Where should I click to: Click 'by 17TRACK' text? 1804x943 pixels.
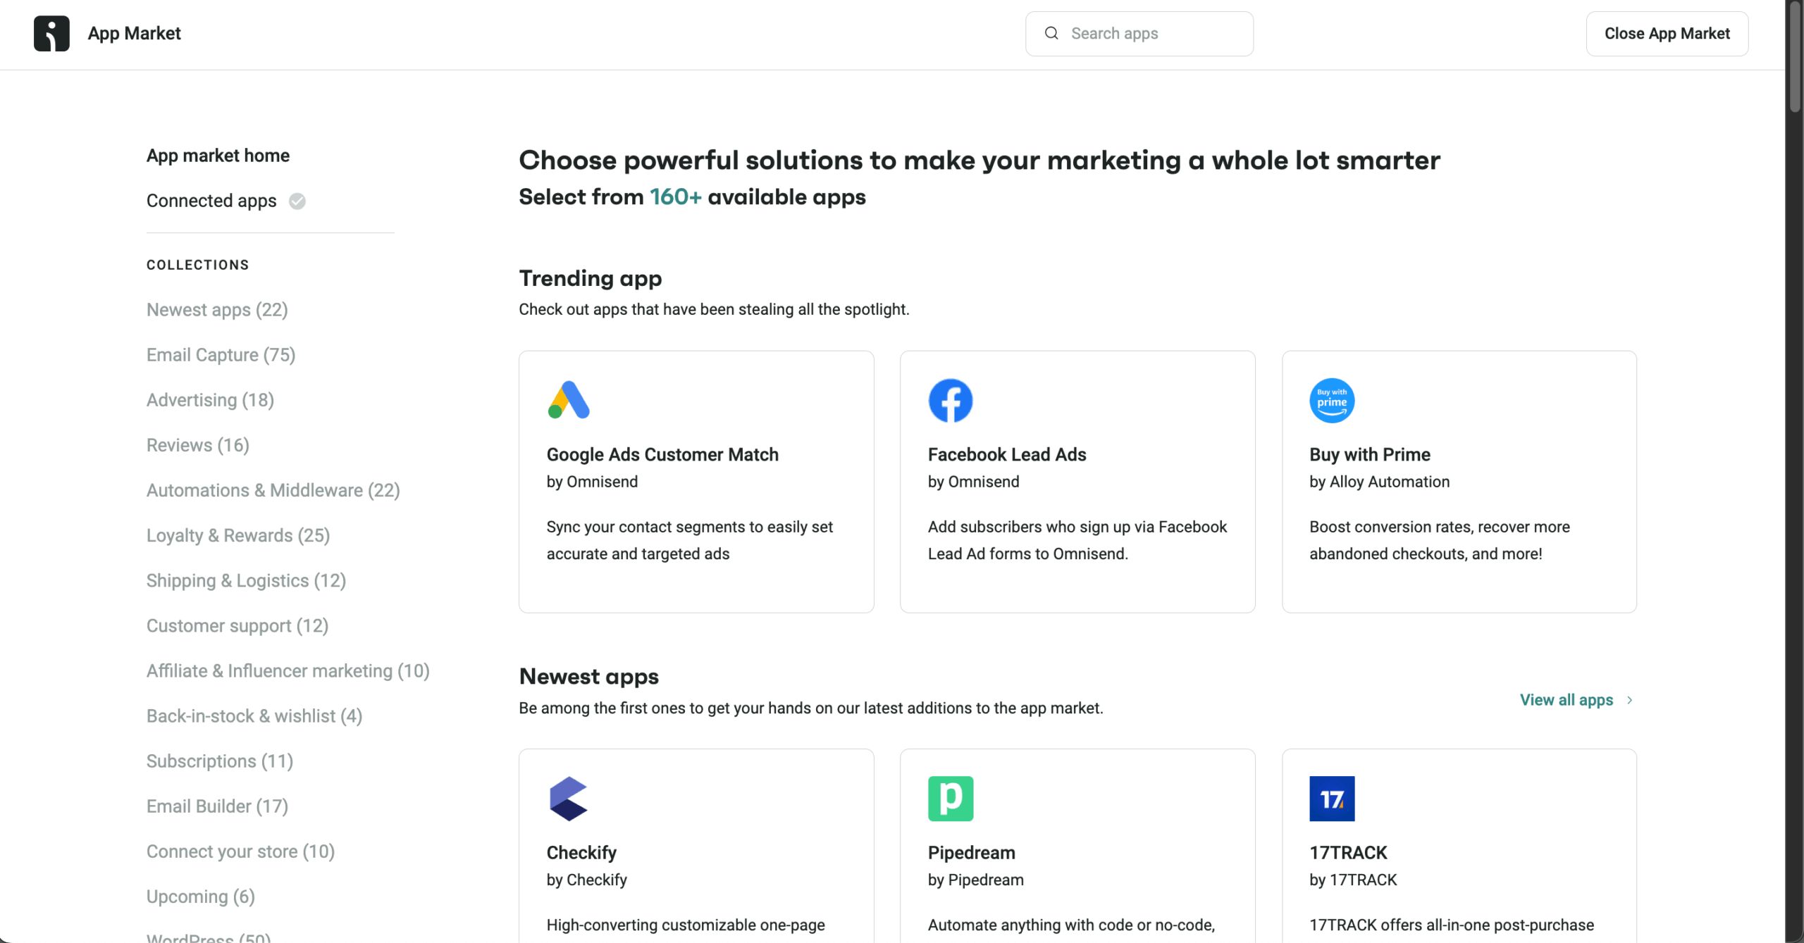point(1353,880)
